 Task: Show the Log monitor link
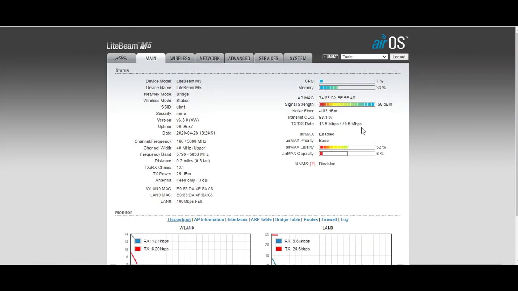pyautogui.click(x=344, y=220)
